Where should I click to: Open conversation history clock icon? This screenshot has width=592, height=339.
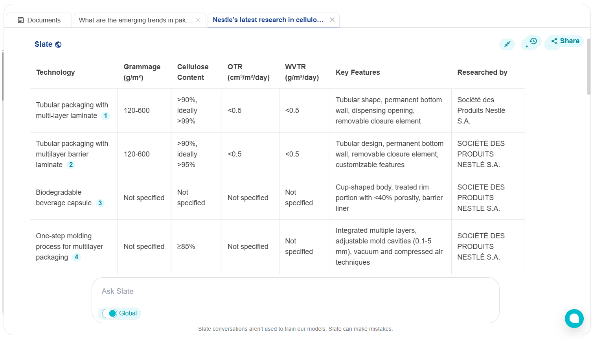[533, 41]
